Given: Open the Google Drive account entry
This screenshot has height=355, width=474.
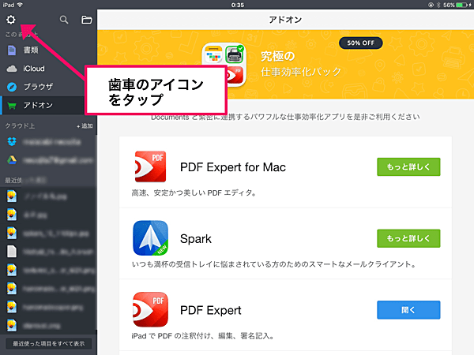Looking at the screenshot, I should tap(48, 160).
